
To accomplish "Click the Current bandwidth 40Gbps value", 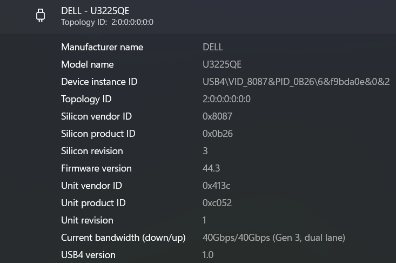I will click(x=273, y=238).
